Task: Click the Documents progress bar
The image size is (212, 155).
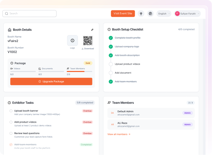Action: click(x=51, y=72)
